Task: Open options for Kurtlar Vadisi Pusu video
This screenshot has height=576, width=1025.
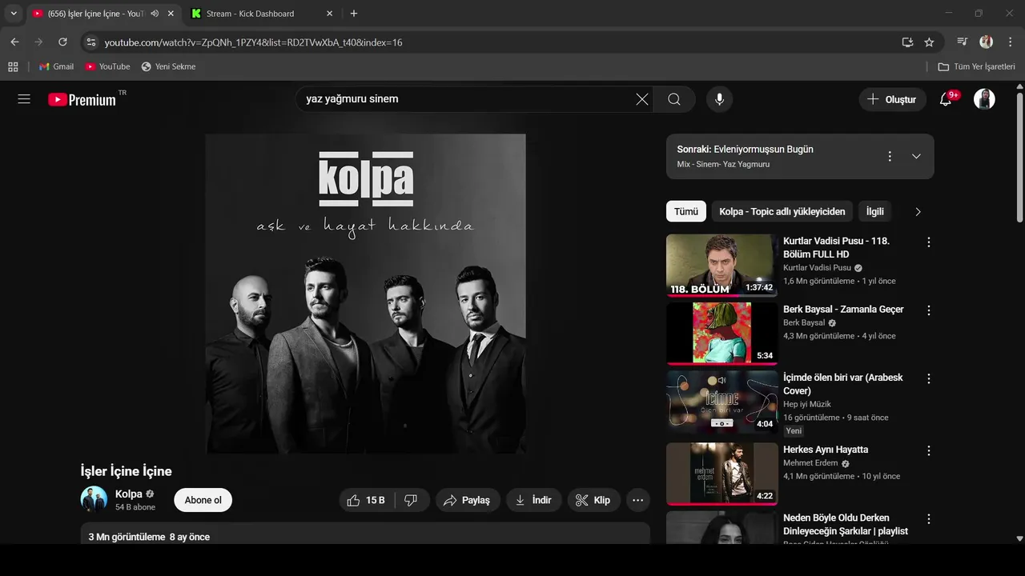Action: 929,242
